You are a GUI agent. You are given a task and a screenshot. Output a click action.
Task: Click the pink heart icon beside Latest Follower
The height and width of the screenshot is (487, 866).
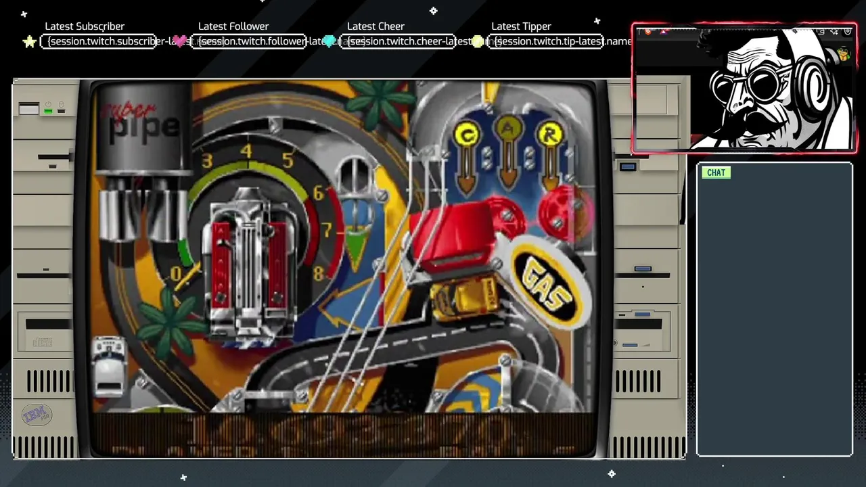click(180, 42)
